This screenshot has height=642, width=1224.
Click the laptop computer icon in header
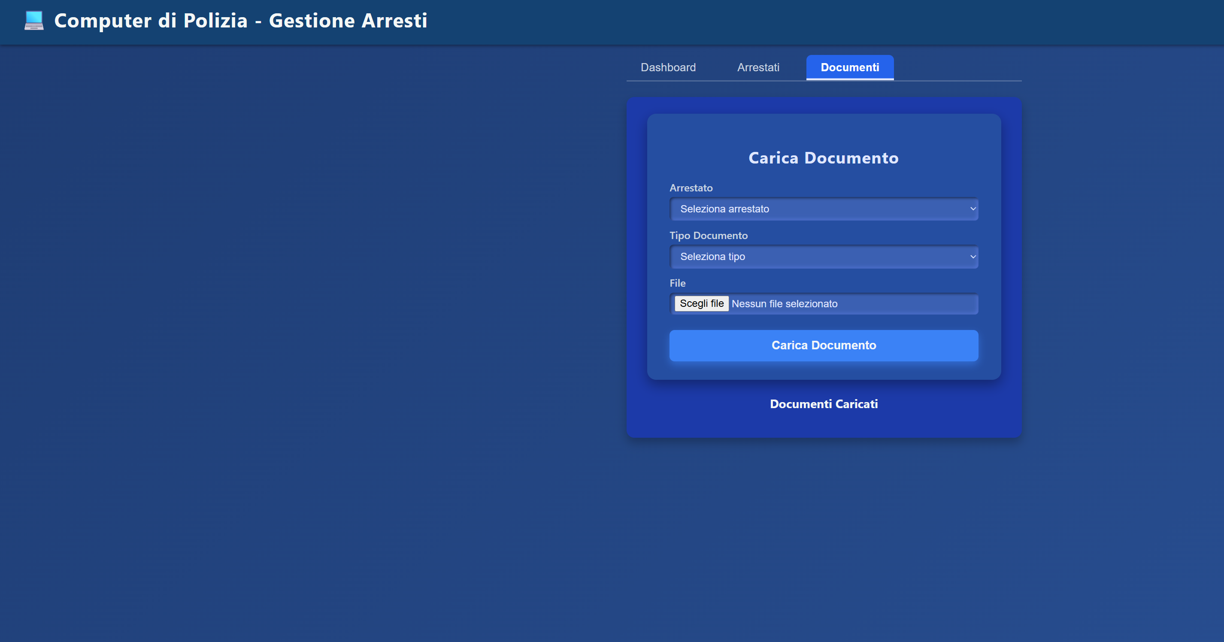[34, 21]
